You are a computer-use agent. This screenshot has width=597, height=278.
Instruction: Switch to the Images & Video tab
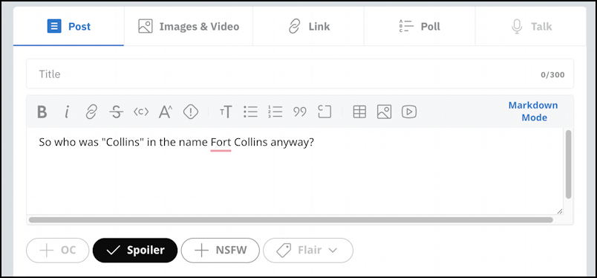point(189,26)
